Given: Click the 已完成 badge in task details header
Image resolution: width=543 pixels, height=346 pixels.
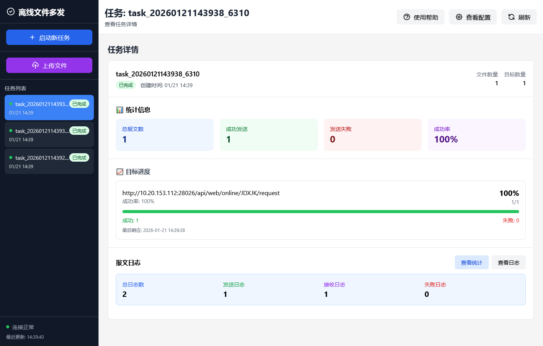Looking at the screenshot, I should 126,85.
